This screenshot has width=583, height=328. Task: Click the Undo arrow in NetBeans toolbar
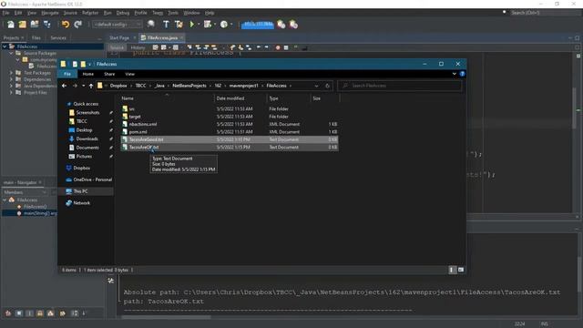[x=66, y=25]
